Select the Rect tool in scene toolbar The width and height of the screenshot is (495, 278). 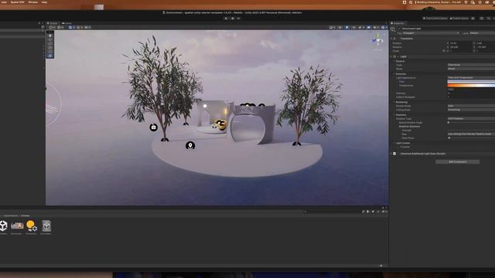(49, 52)
